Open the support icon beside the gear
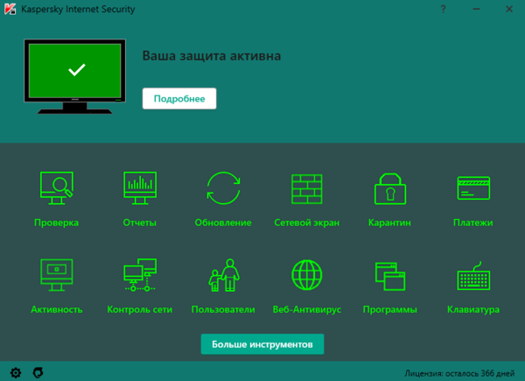The image size is (525, 381). coord(38,372)
